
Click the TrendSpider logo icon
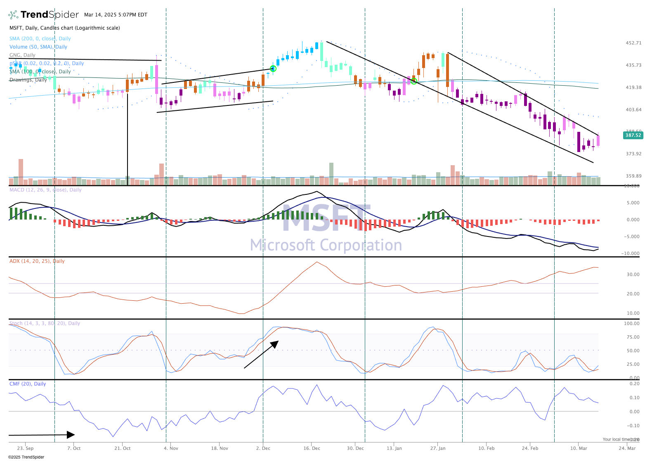point(13,15)
